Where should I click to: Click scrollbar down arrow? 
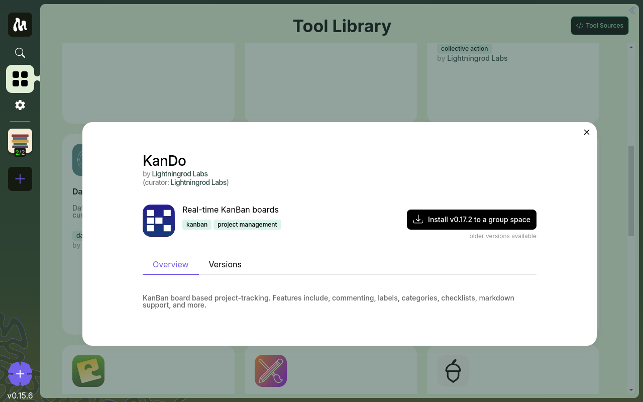coord(631,390)
